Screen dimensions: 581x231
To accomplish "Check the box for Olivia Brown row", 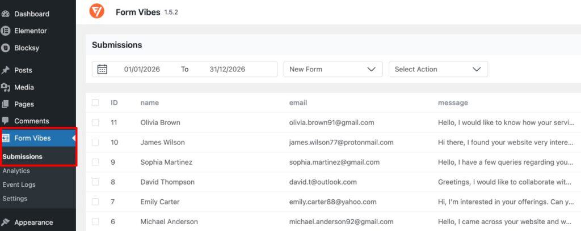I will pyautogui.click(x=95, y=122).
